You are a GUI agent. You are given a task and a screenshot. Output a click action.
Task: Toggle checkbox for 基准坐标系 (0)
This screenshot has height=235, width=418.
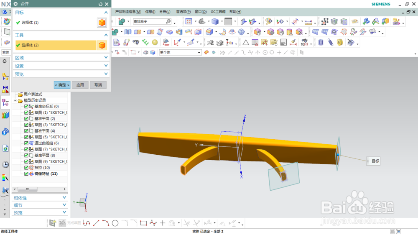tap(26, 107)
